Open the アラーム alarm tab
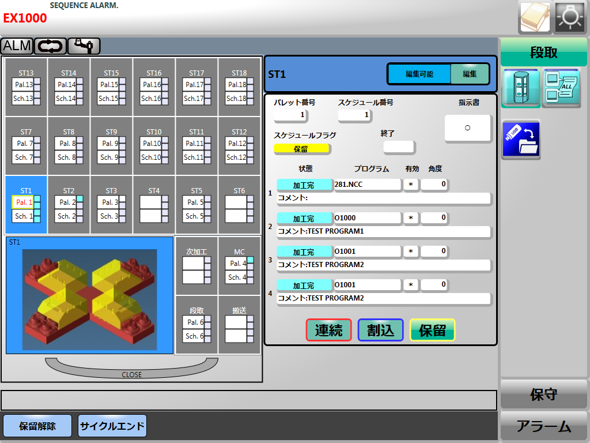Viewport: 590px width, 443px height. [543, 427]
